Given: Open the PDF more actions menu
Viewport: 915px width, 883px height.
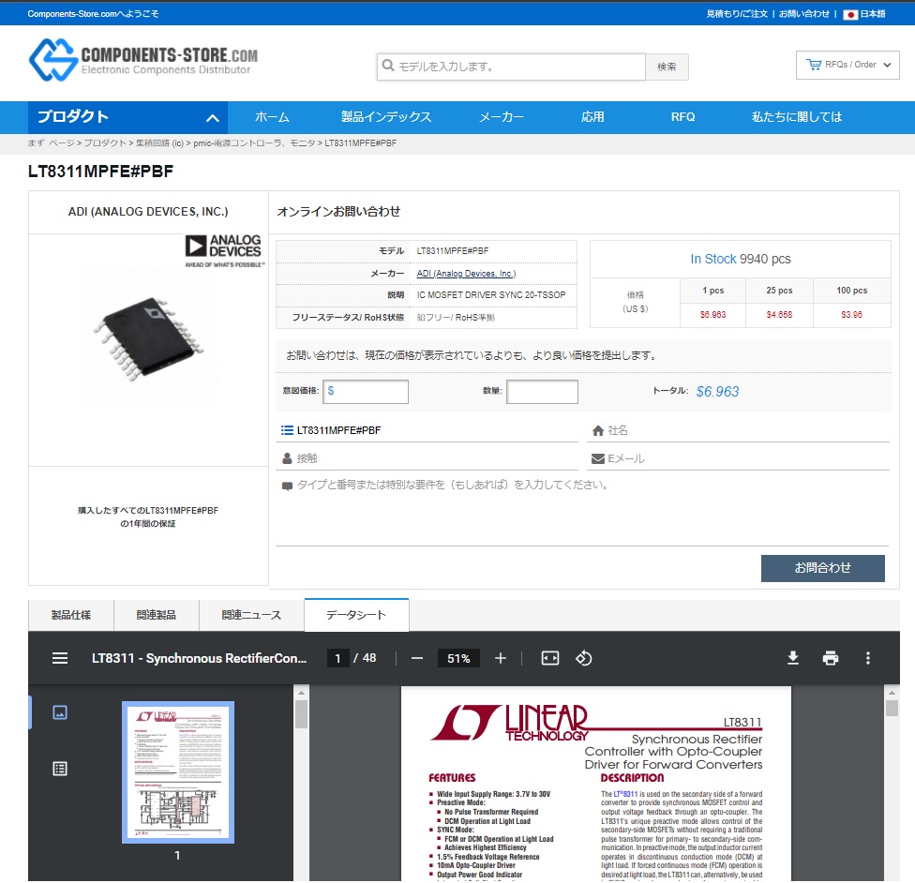Looking at the screenshot, I should click(868, 658).
